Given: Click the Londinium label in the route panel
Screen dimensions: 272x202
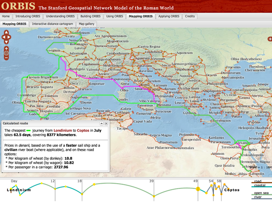Looking at the screenshot, I should pos(63,131).
